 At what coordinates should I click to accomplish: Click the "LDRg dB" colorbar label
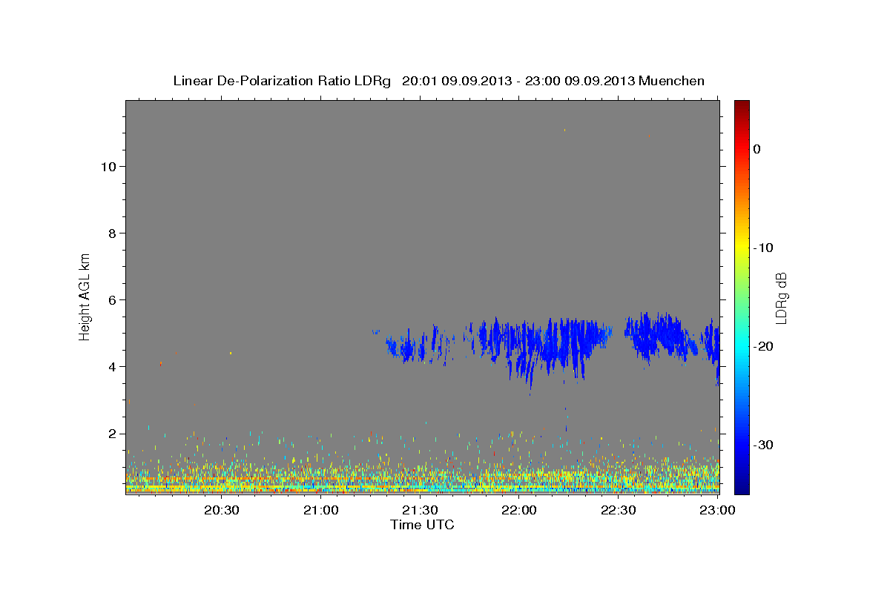point(780,298)
